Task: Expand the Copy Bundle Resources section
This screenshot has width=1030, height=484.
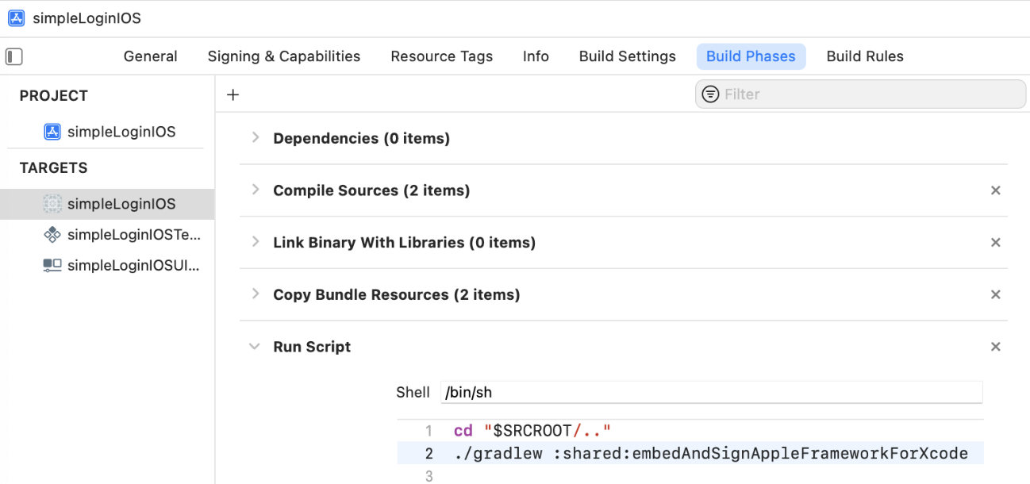Action: tap(255, 294)
